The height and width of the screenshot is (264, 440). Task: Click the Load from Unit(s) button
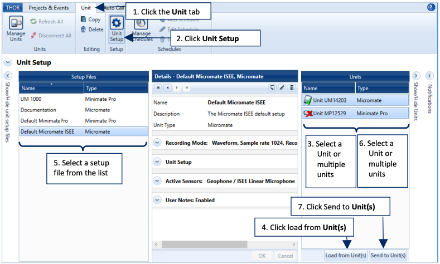coord(345,255)
